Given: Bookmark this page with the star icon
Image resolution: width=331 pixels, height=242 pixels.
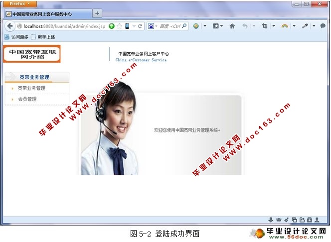Looking at the screenshot, I should point(120,26).
